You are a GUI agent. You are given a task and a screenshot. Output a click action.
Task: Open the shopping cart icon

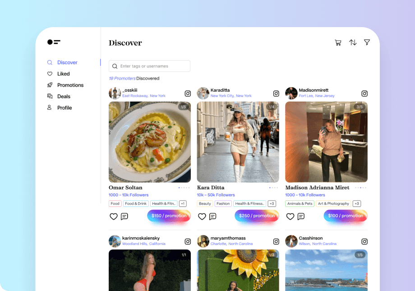338,42
